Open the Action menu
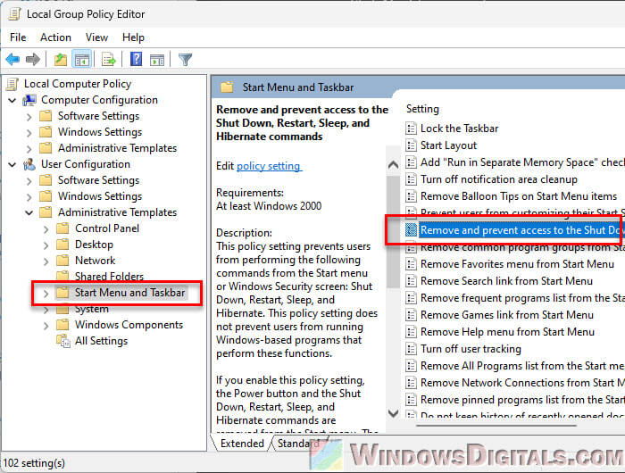Screen dimensions: 625x473 point(55,37)
